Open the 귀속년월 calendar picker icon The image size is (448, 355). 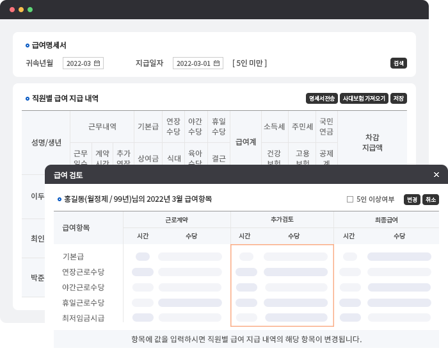pos(97,63)
